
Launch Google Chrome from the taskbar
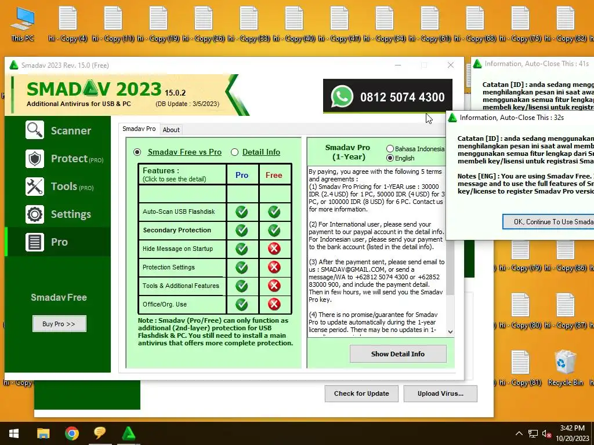click(x=71, y=433)
